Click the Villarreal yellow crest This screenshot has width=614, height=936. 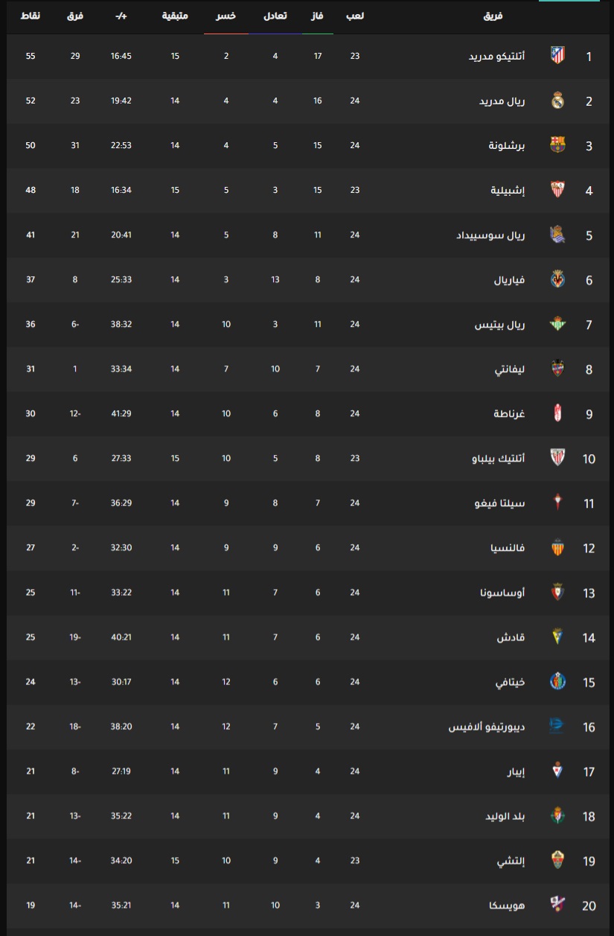pyautogui.click(x=557, y=279)
